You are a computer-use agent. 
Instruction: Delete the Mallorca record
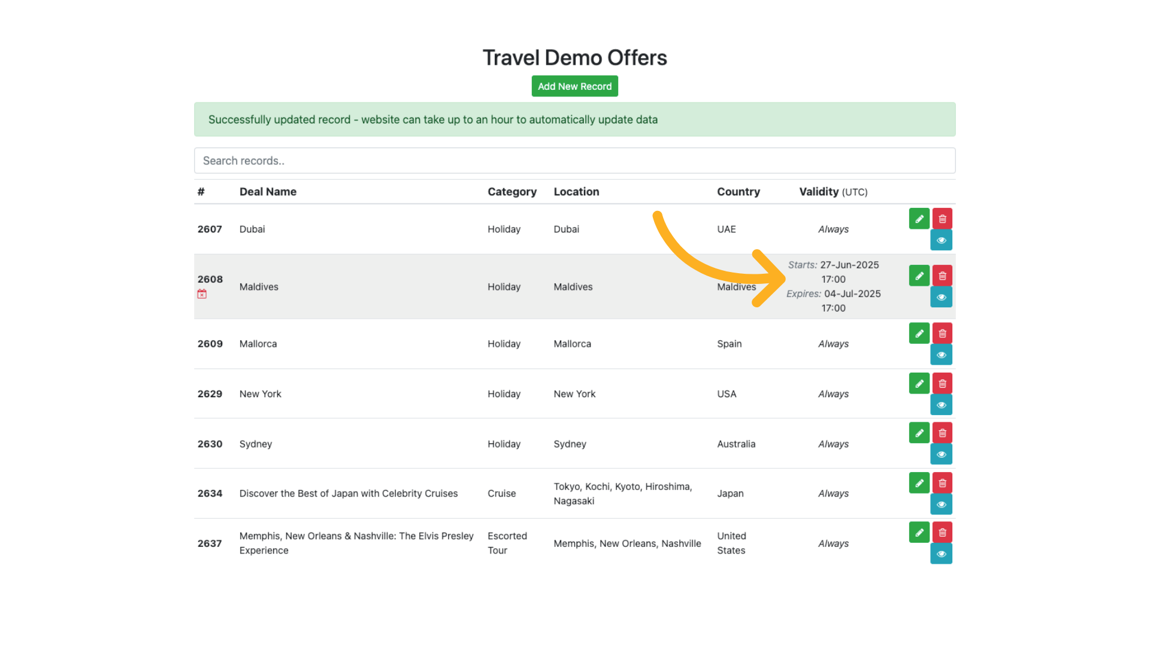pos(942,333)
